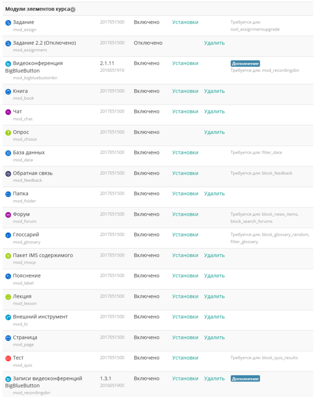
Task: Remove the Опрос module via Удалить
Action: pyautogui.click(x=214, y=132)
